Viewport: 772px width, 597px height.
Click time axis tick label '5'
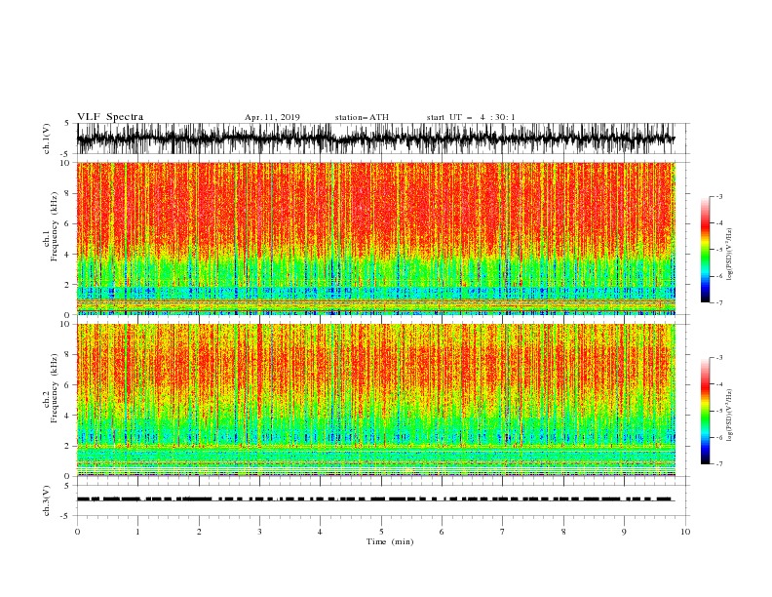tap(381, 532)
